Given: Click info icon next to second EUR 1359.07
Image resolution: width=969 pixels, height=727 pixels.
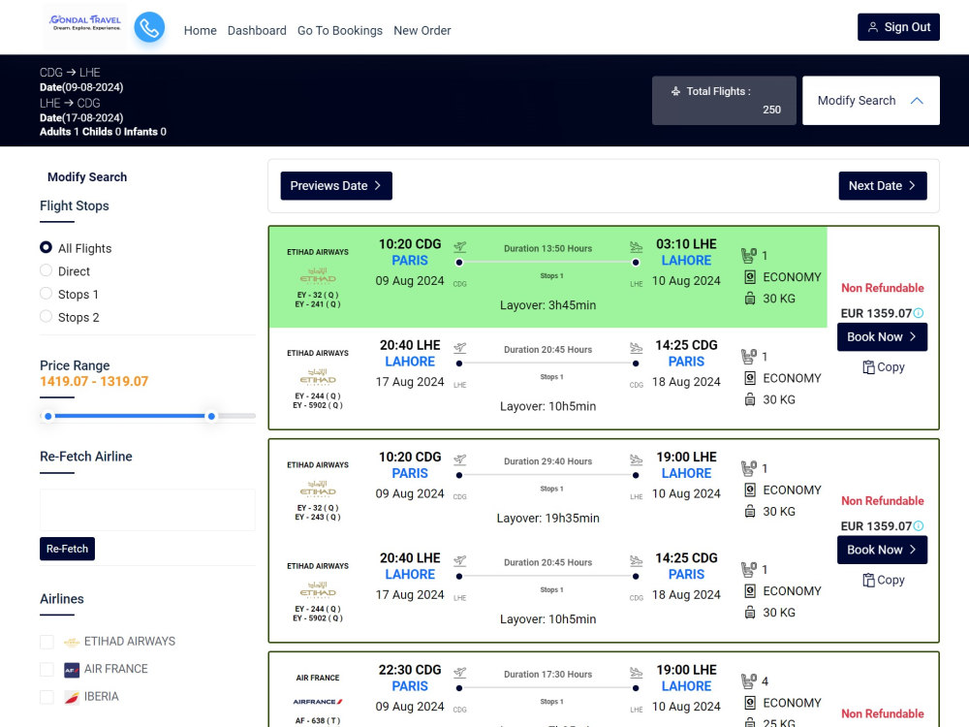Looking at the screenshot, I should [919, 526].
